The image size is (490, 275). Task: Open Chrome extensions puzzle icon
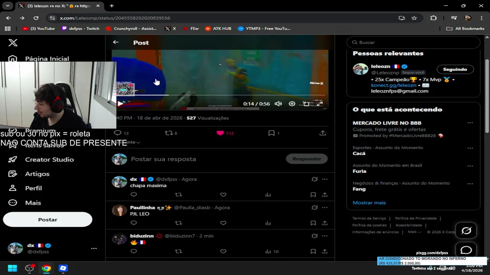(433, 18)
